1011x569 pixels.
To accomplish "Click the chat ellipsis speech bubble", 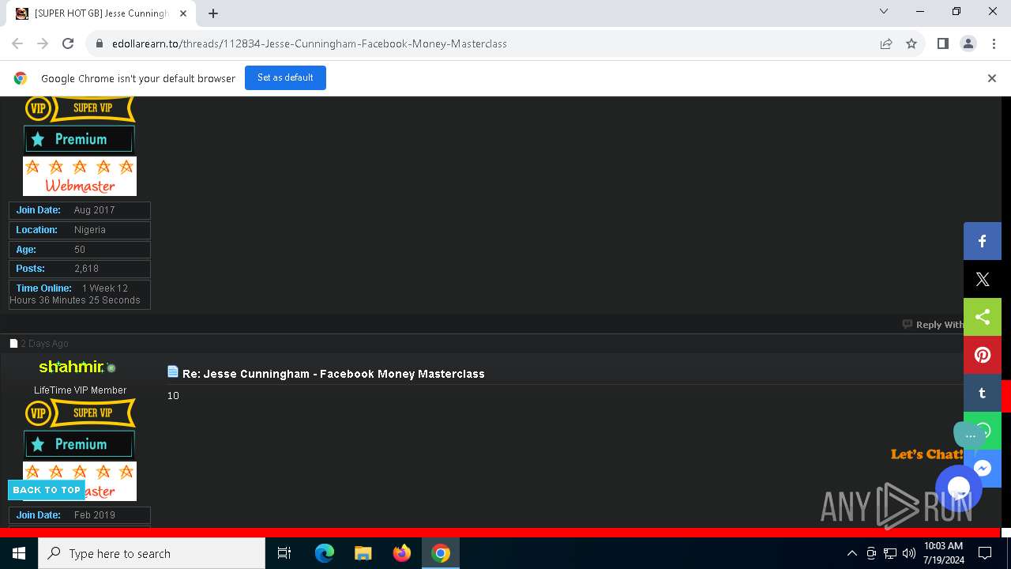I will (970, 435).
